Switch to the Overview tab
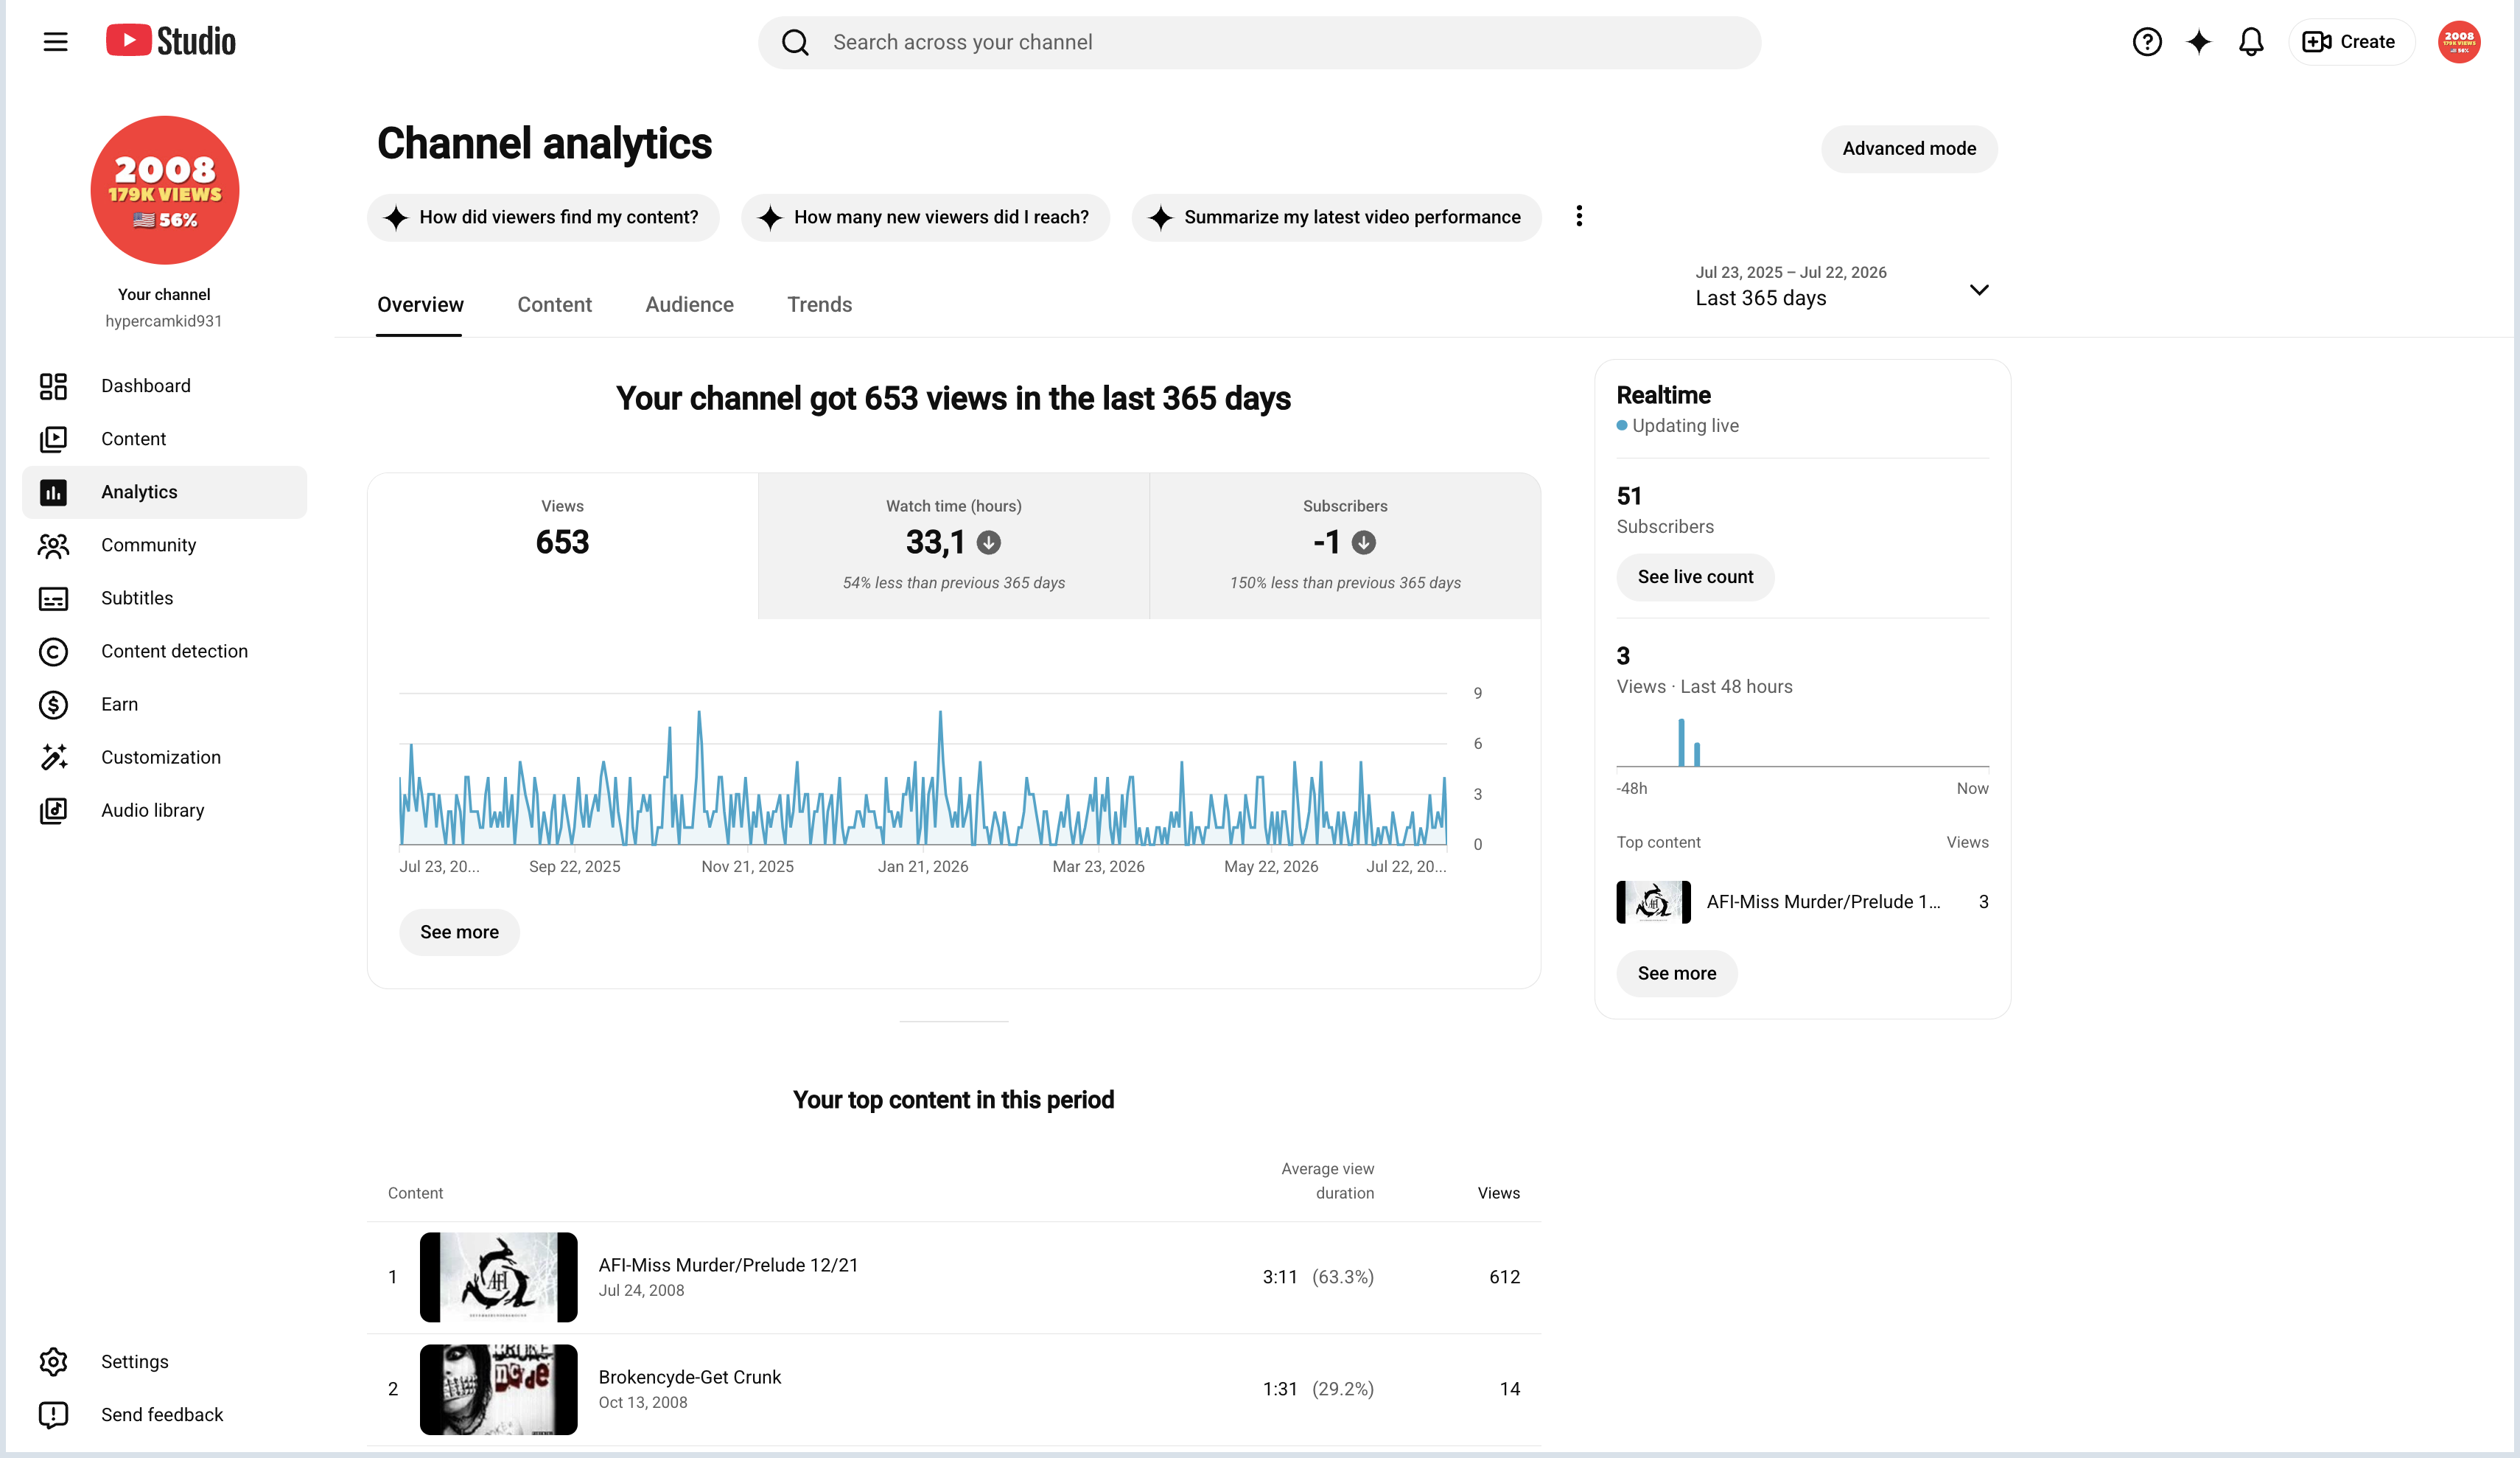 tap(420, 305)
